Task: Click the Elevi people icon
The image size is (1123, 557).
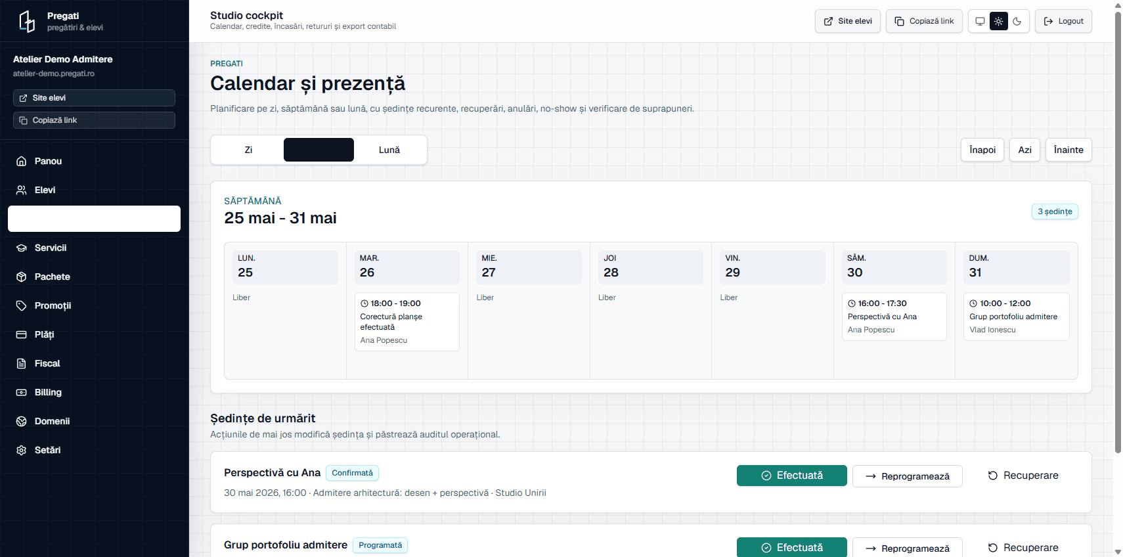Action: 22,190
